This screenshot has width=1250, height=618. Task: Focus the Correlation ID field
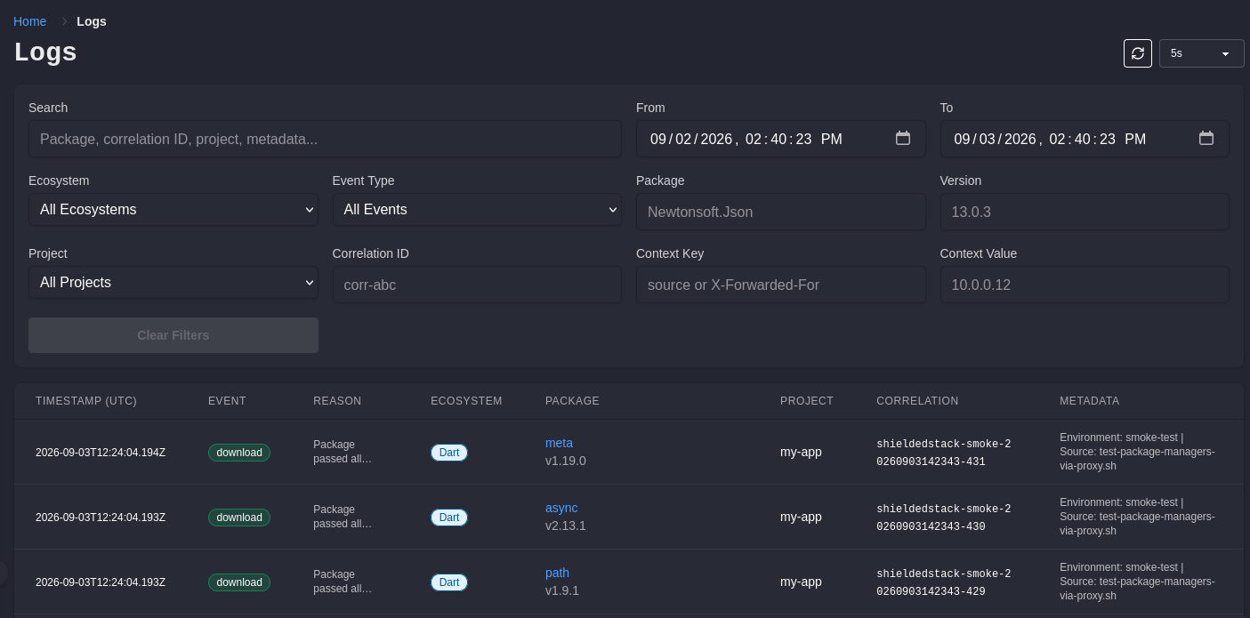click(x=477, y=285)
